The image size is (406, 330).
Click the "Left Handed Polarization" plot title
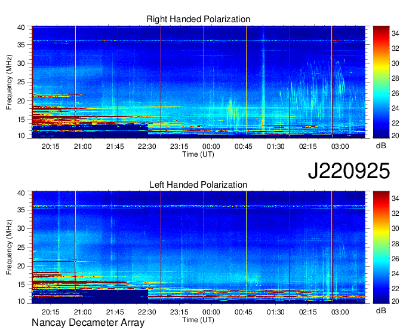[x=198, y=185]
